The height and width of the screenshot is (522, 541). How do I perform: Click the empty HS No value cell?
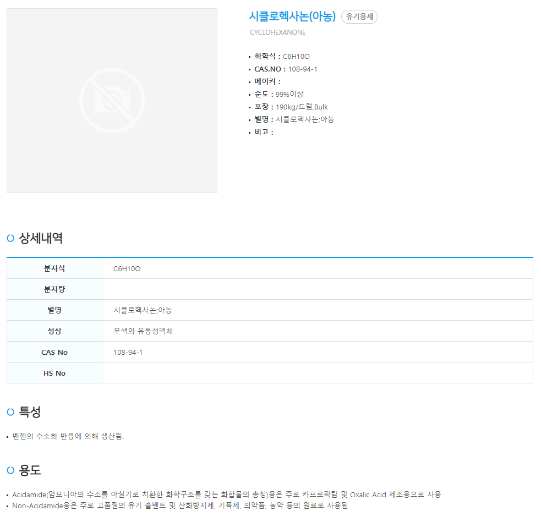pos(317,373)
